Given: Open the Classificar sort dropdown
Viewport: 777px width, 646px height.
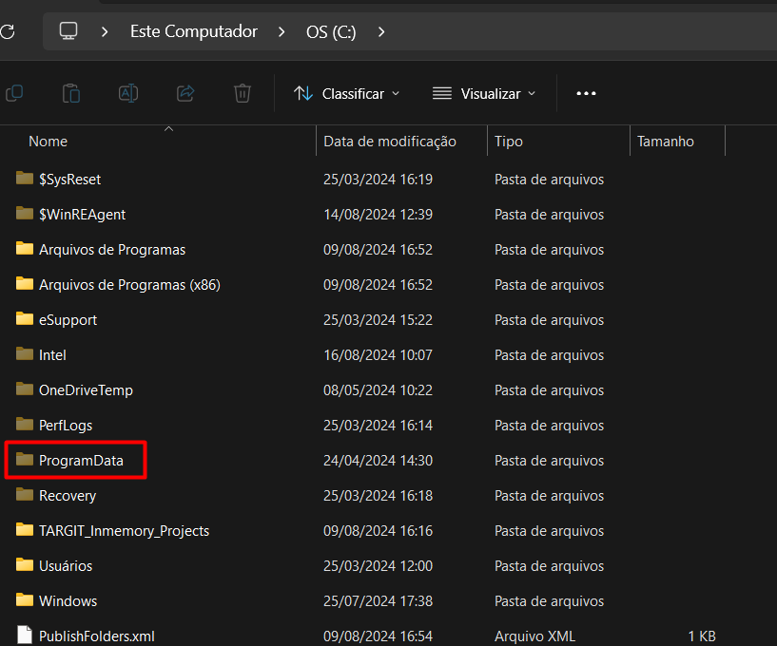Looking at the screenshot, I should point(346,93).
